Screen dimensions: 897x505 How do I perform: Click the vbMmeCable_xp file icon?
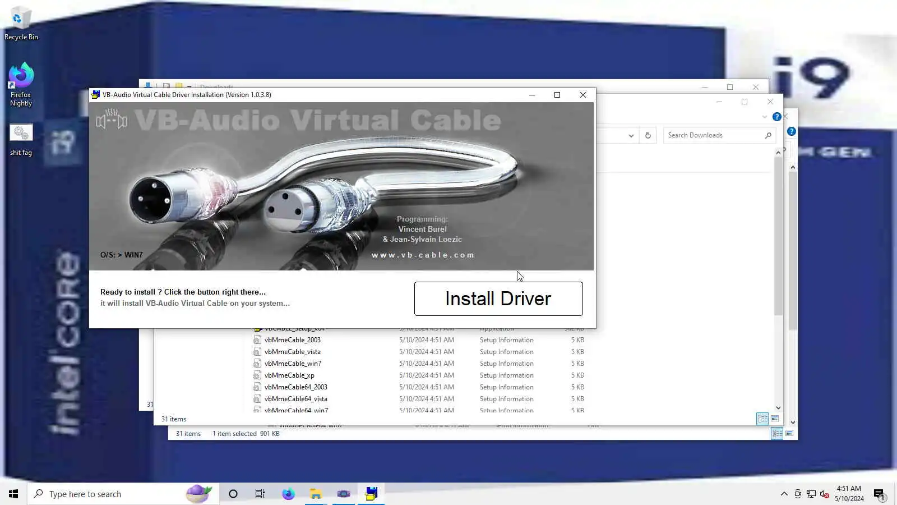click(257, 375)
